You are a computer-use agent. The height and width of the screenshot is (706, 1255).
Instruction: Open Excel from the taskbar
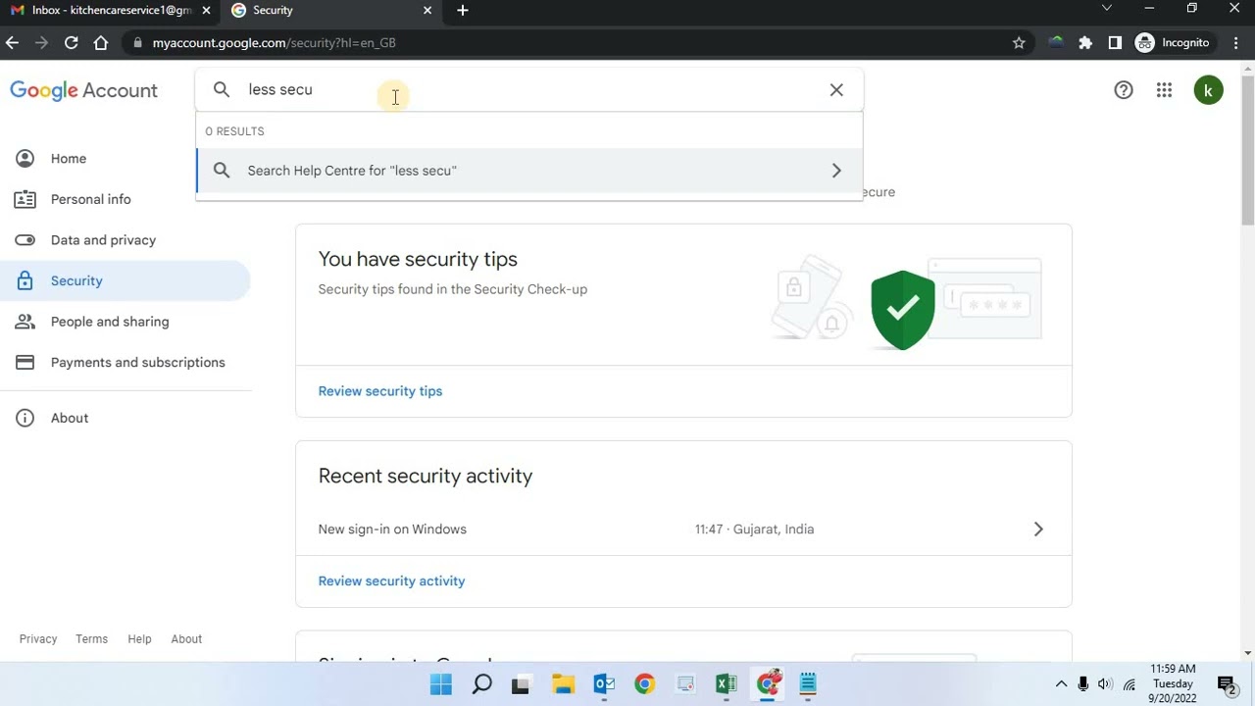tap(726, 684)
